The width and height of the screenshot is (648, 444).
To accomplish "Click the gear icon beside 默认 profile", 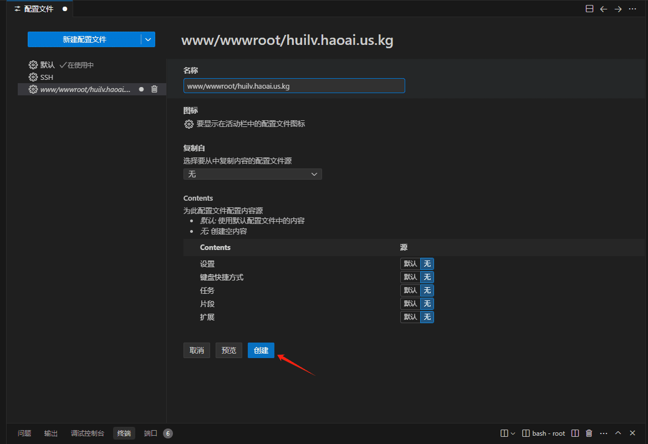I will click(33, 65).
